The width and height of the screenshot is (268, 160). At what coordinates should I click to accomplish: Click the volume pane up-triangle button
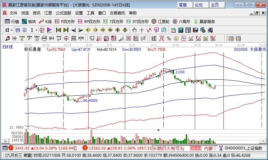point(5,141)
